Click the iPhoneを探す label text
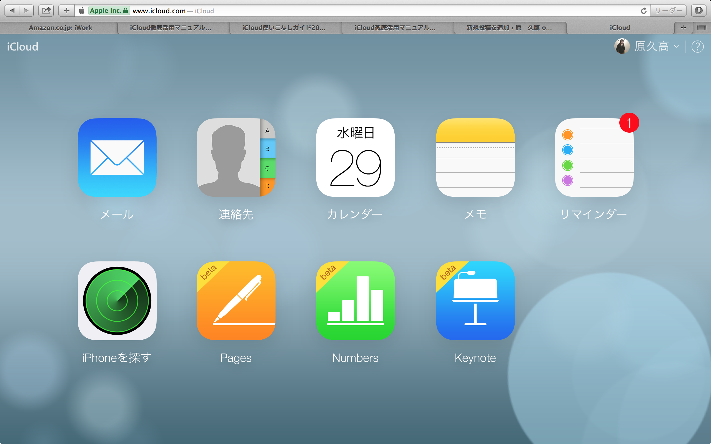711x444 pixels. tap(117, 358)
